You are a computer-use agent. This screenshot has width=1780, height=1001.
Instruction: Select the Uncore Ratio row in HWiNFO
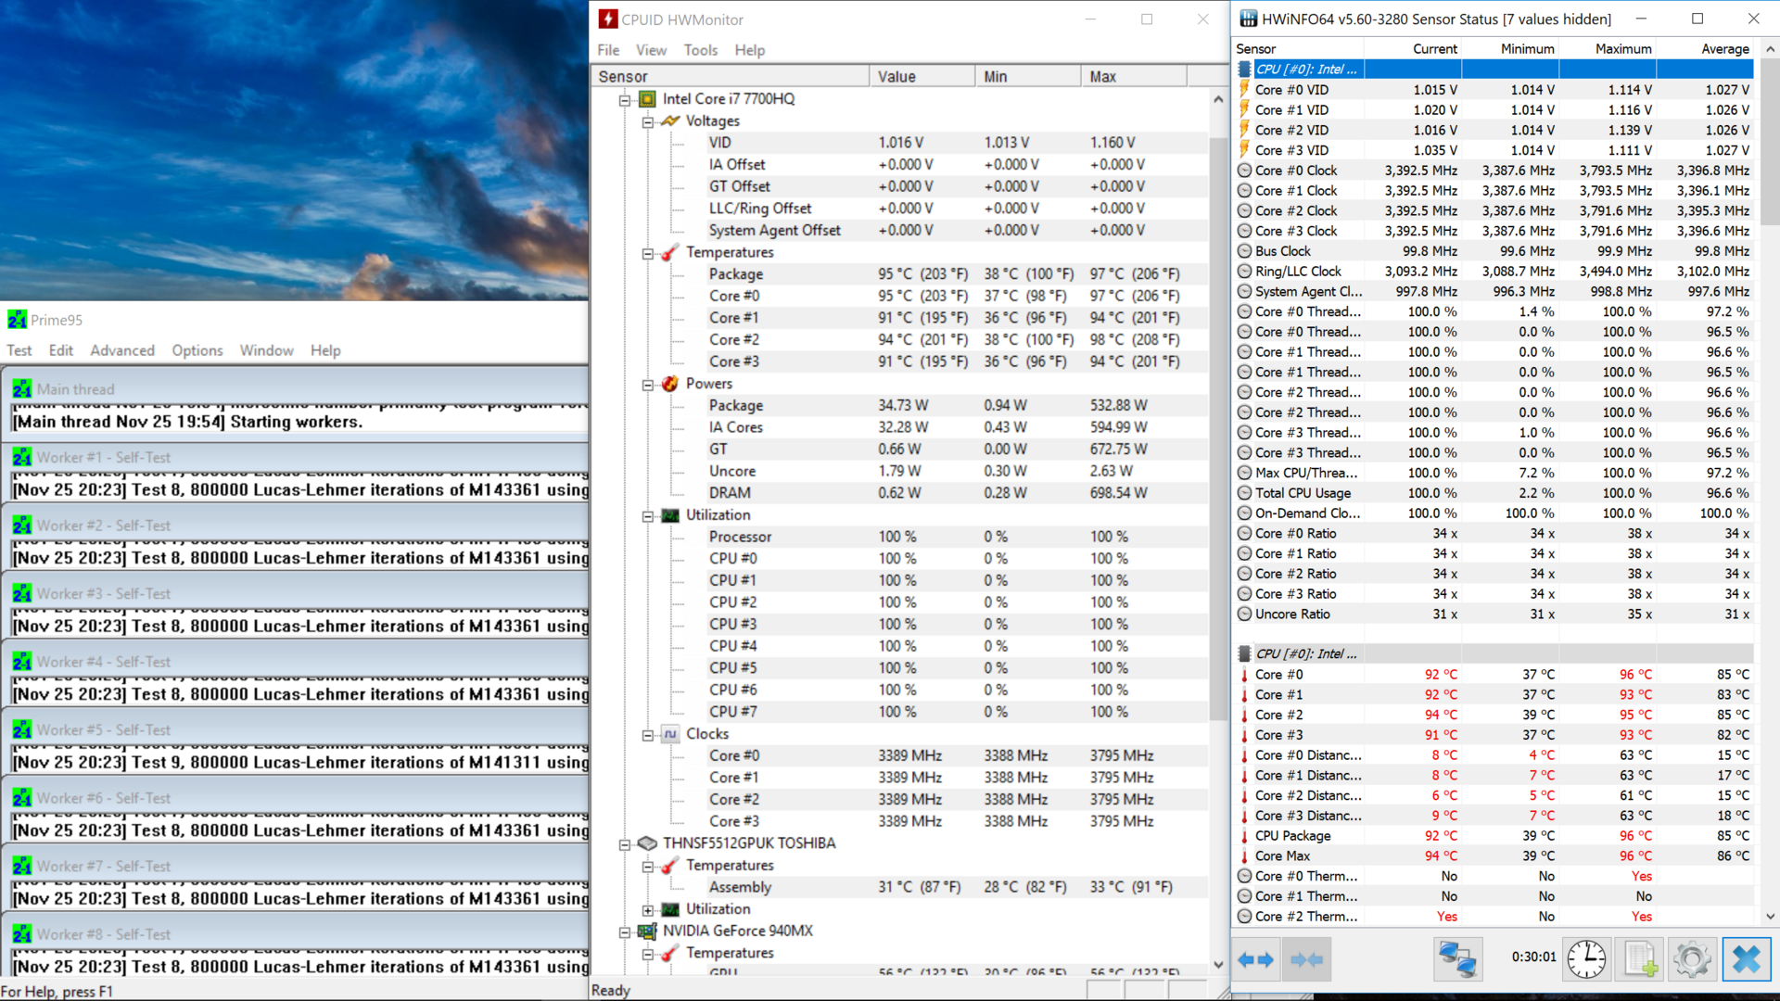tap(1494, 615)
